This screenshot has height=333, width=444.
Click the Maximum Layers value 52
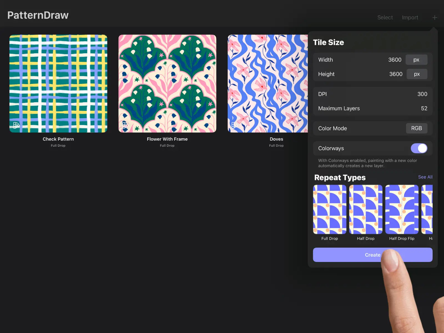[424, 109]
